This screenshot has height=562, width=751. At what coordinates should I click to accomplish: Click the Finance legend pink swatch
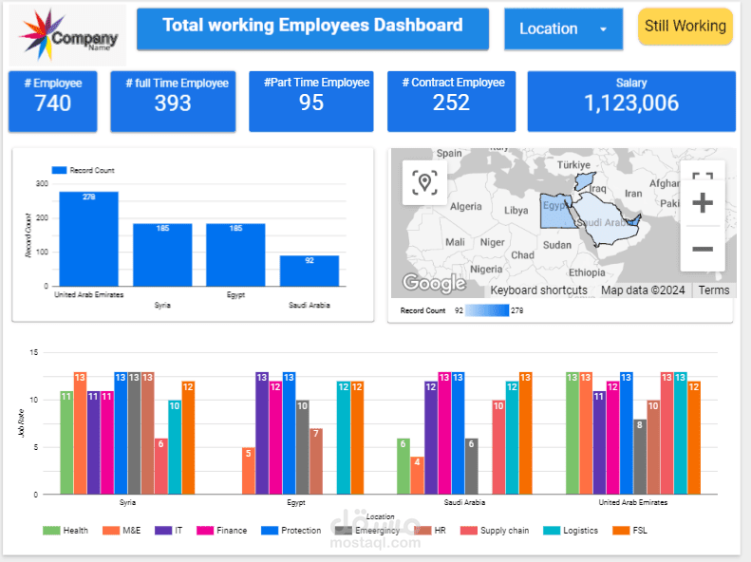[205, 531]
